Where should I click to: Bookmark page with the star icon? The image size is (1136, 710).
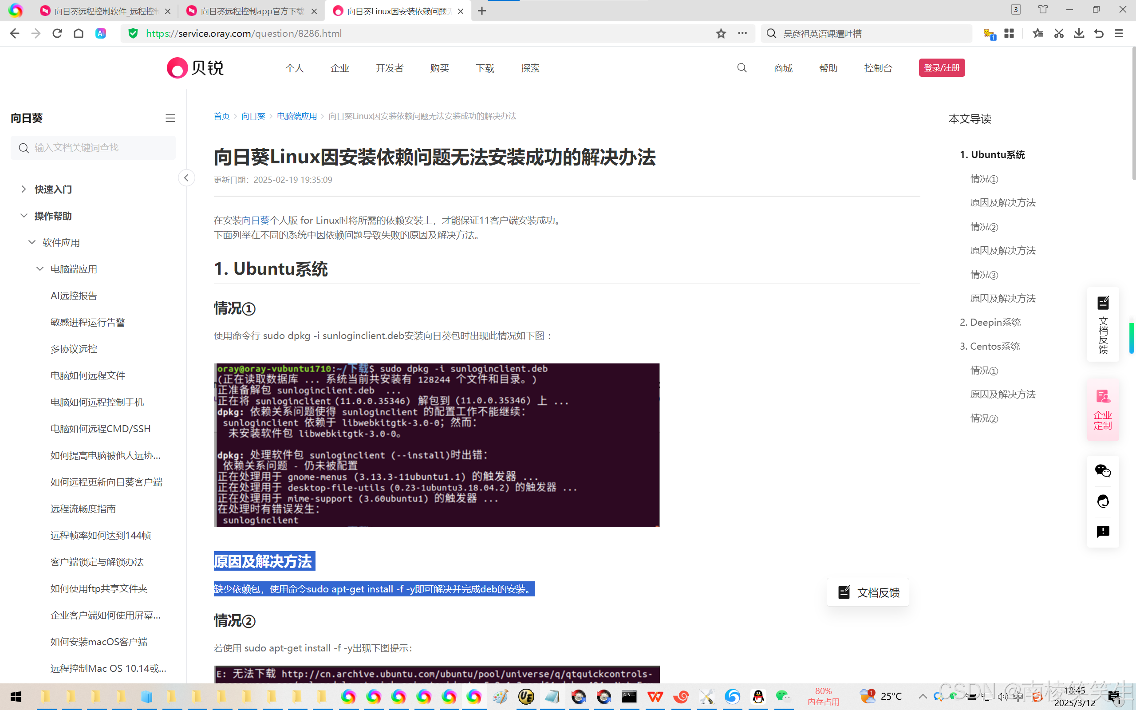click(x=721, y=33)
